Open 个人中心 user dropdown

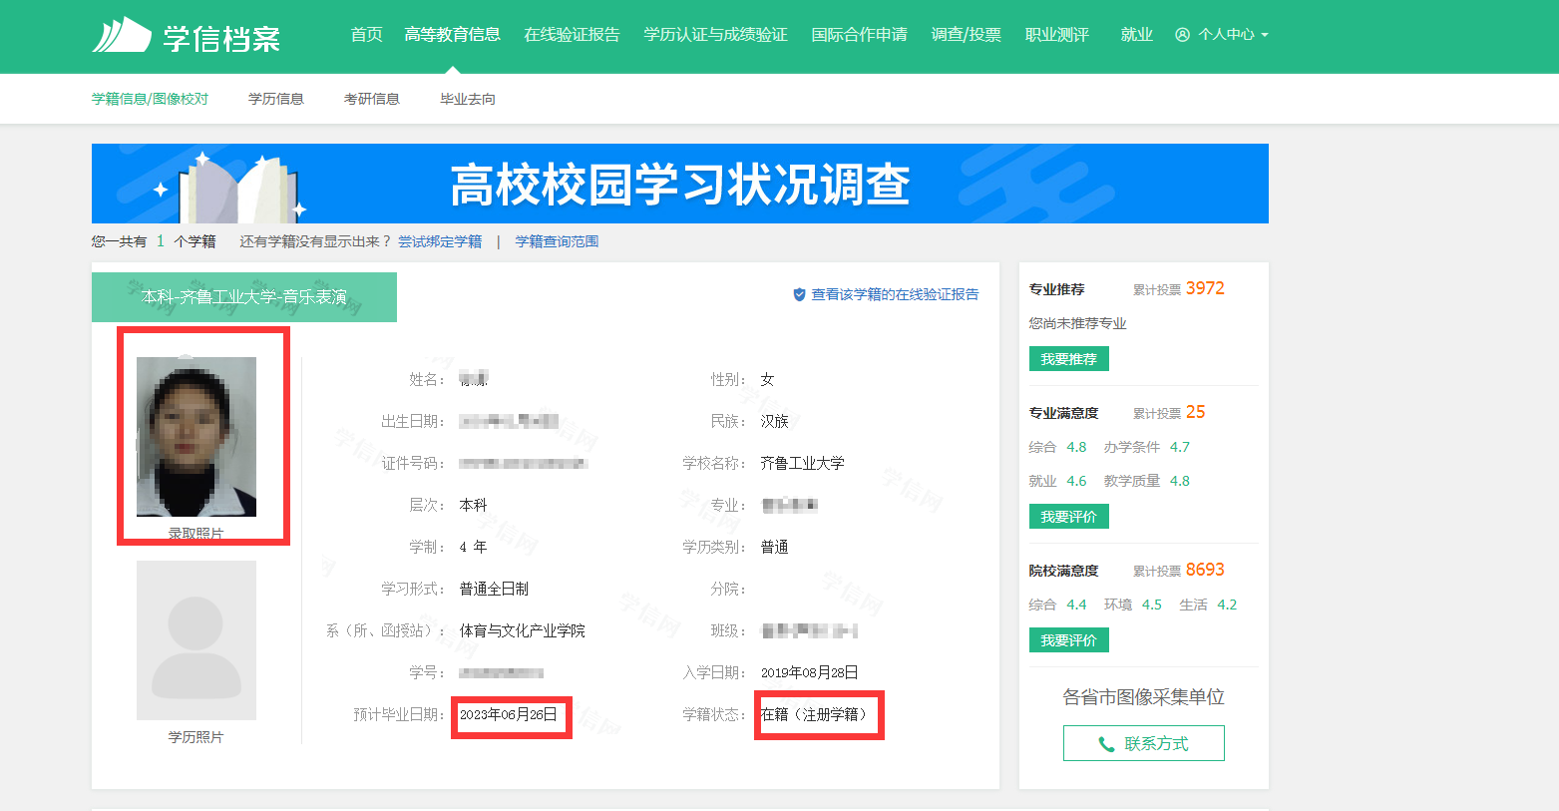pos(1222,35)
